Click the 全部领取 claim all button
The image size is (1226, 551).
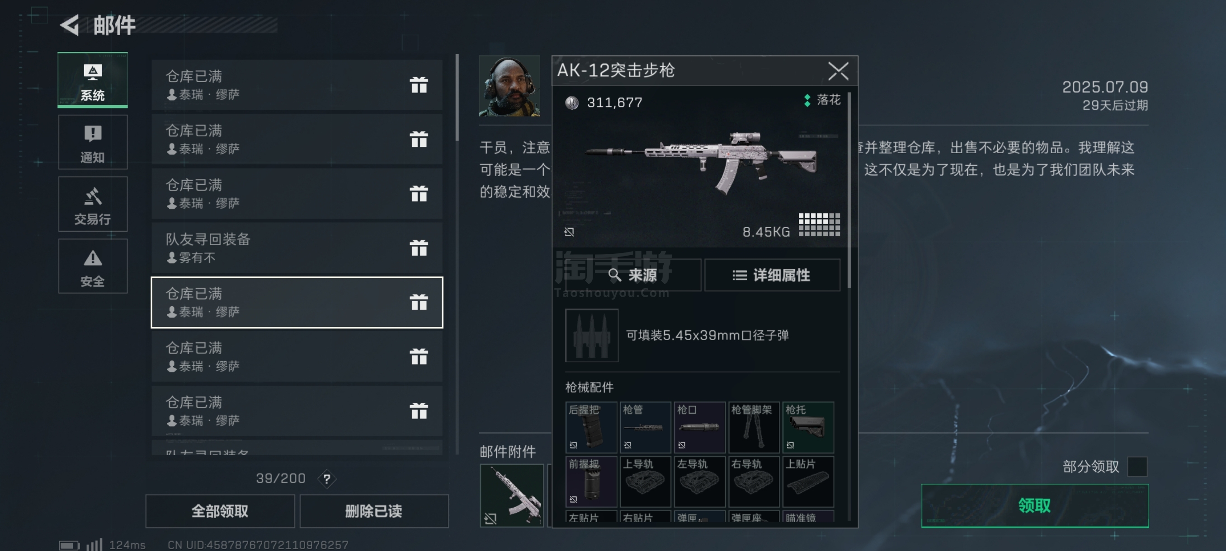point(220,511)
